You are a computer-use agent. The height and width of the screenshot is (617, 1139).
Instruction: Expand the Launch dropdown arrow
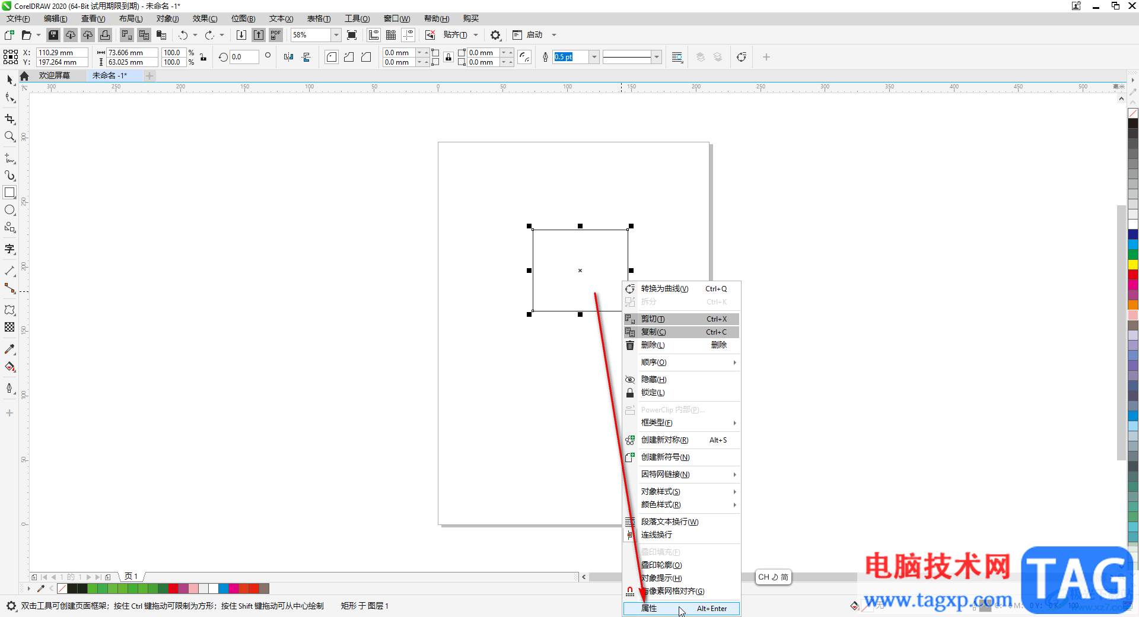(554, 35)
